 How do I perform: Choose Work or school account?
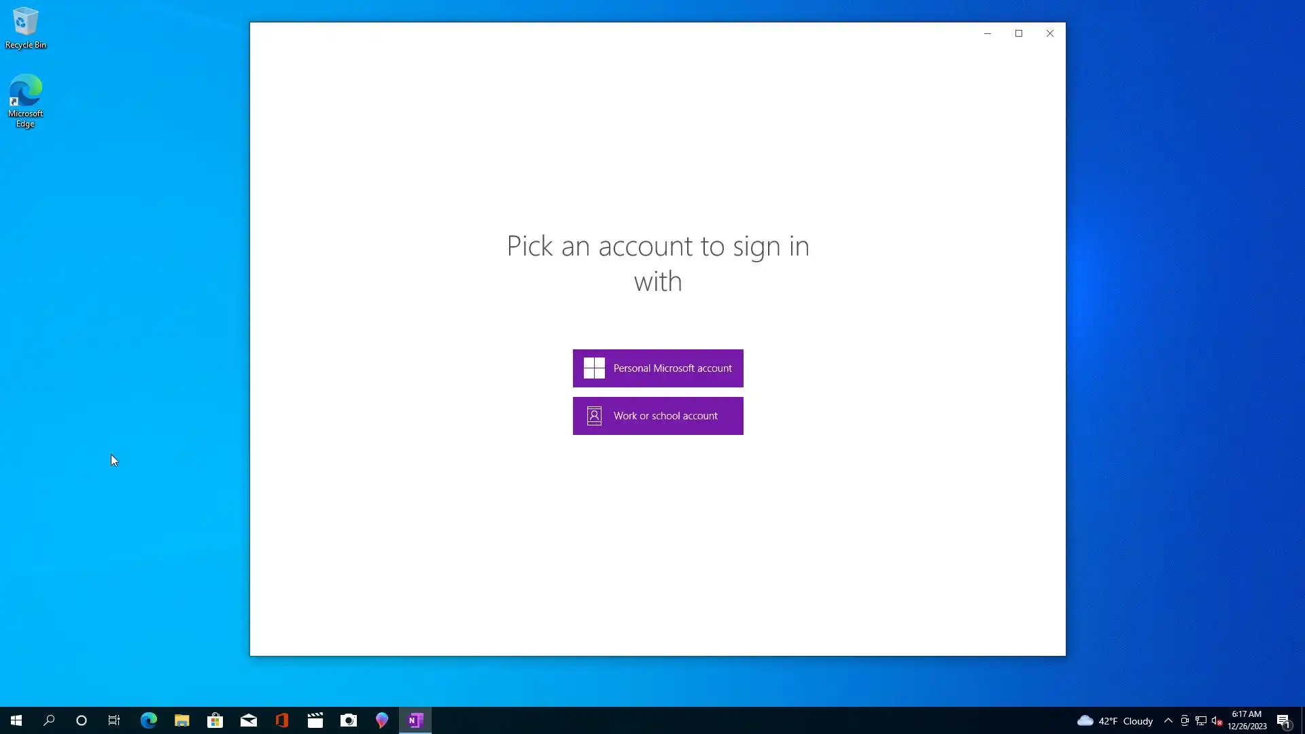tap(657, 416)
